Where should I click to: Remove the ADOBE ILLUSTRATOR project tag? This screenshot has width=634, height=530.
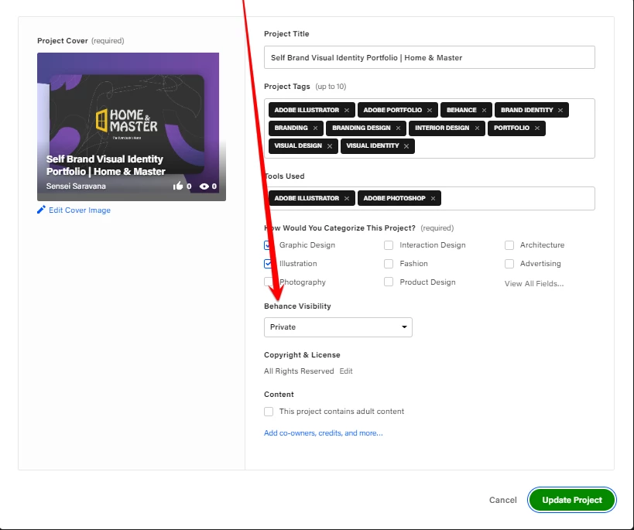click(347, 111)
